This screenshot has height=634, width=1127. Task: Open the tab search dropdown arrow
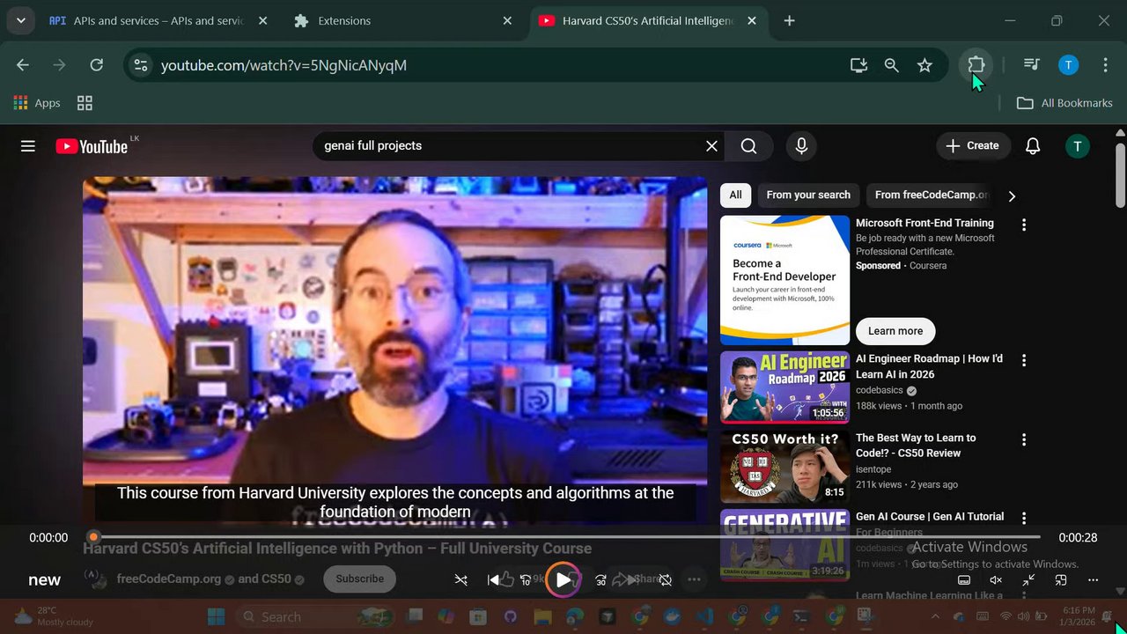[20, 20]
